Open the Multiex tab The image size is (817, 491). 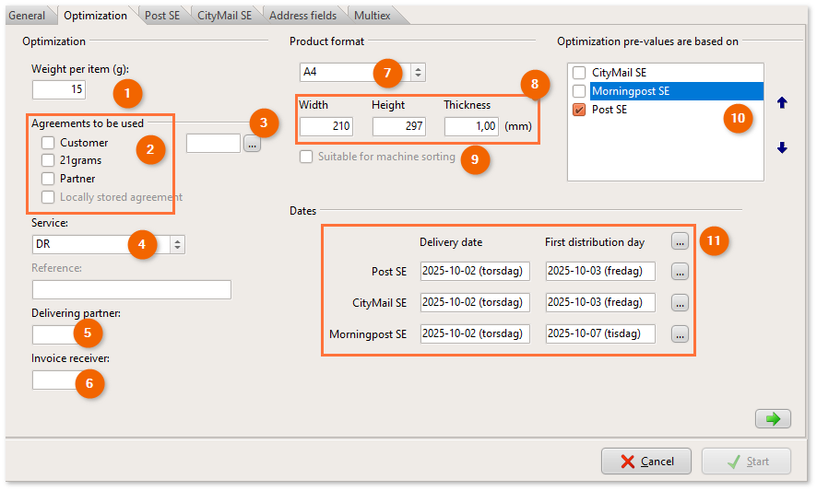click(x=373, y=16)
